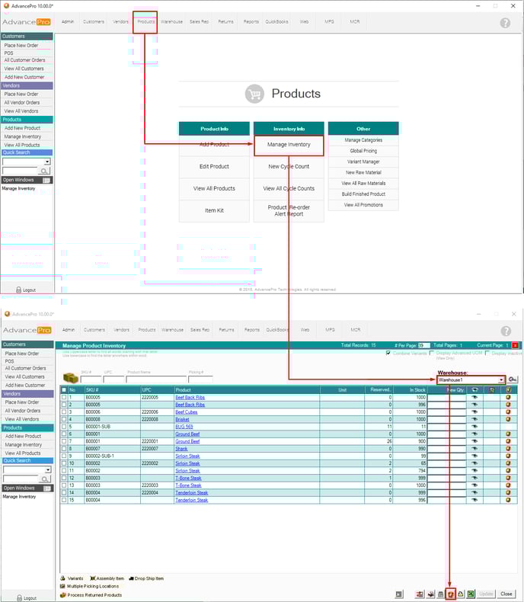The height and width of the screenshot is (602, 524).
Task: Open the Warehouse1 dropdown
Action: (x=502, y=379)
